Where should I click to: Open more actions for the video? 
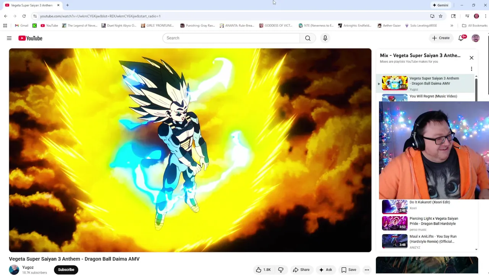coord(367,270)
